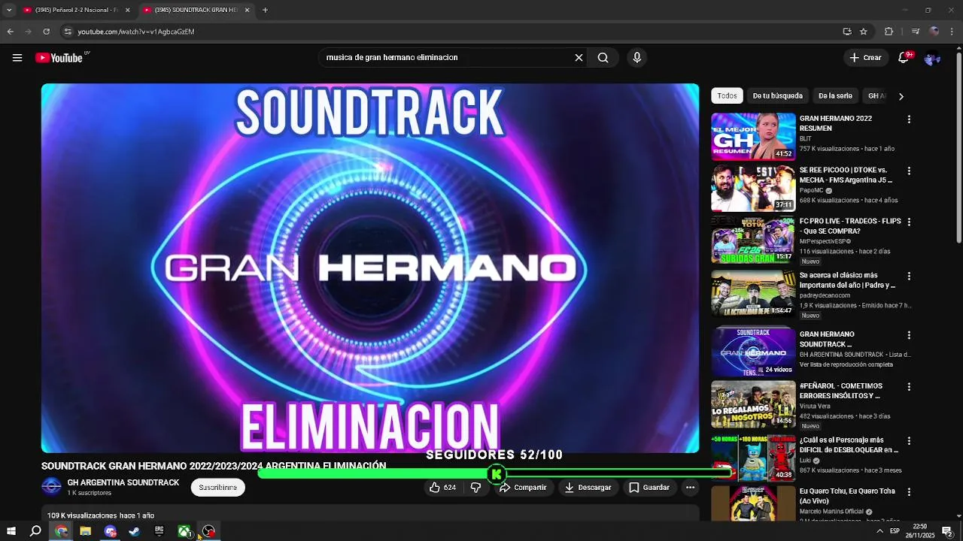Open Eu Quero Tchu video thumbnail

[x=753, y=504]
